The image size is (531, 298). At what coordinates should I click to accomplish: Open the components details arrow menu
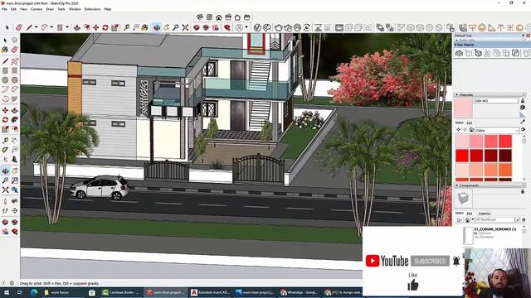[524, 220]
